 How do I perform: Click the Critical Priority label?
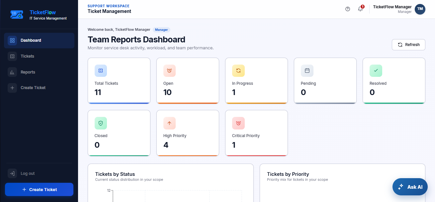click(246, 136)
